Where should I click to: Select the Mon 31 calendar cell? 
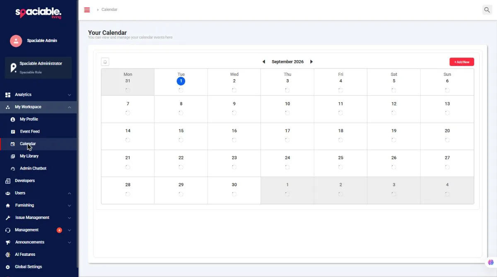click(128, 82)
